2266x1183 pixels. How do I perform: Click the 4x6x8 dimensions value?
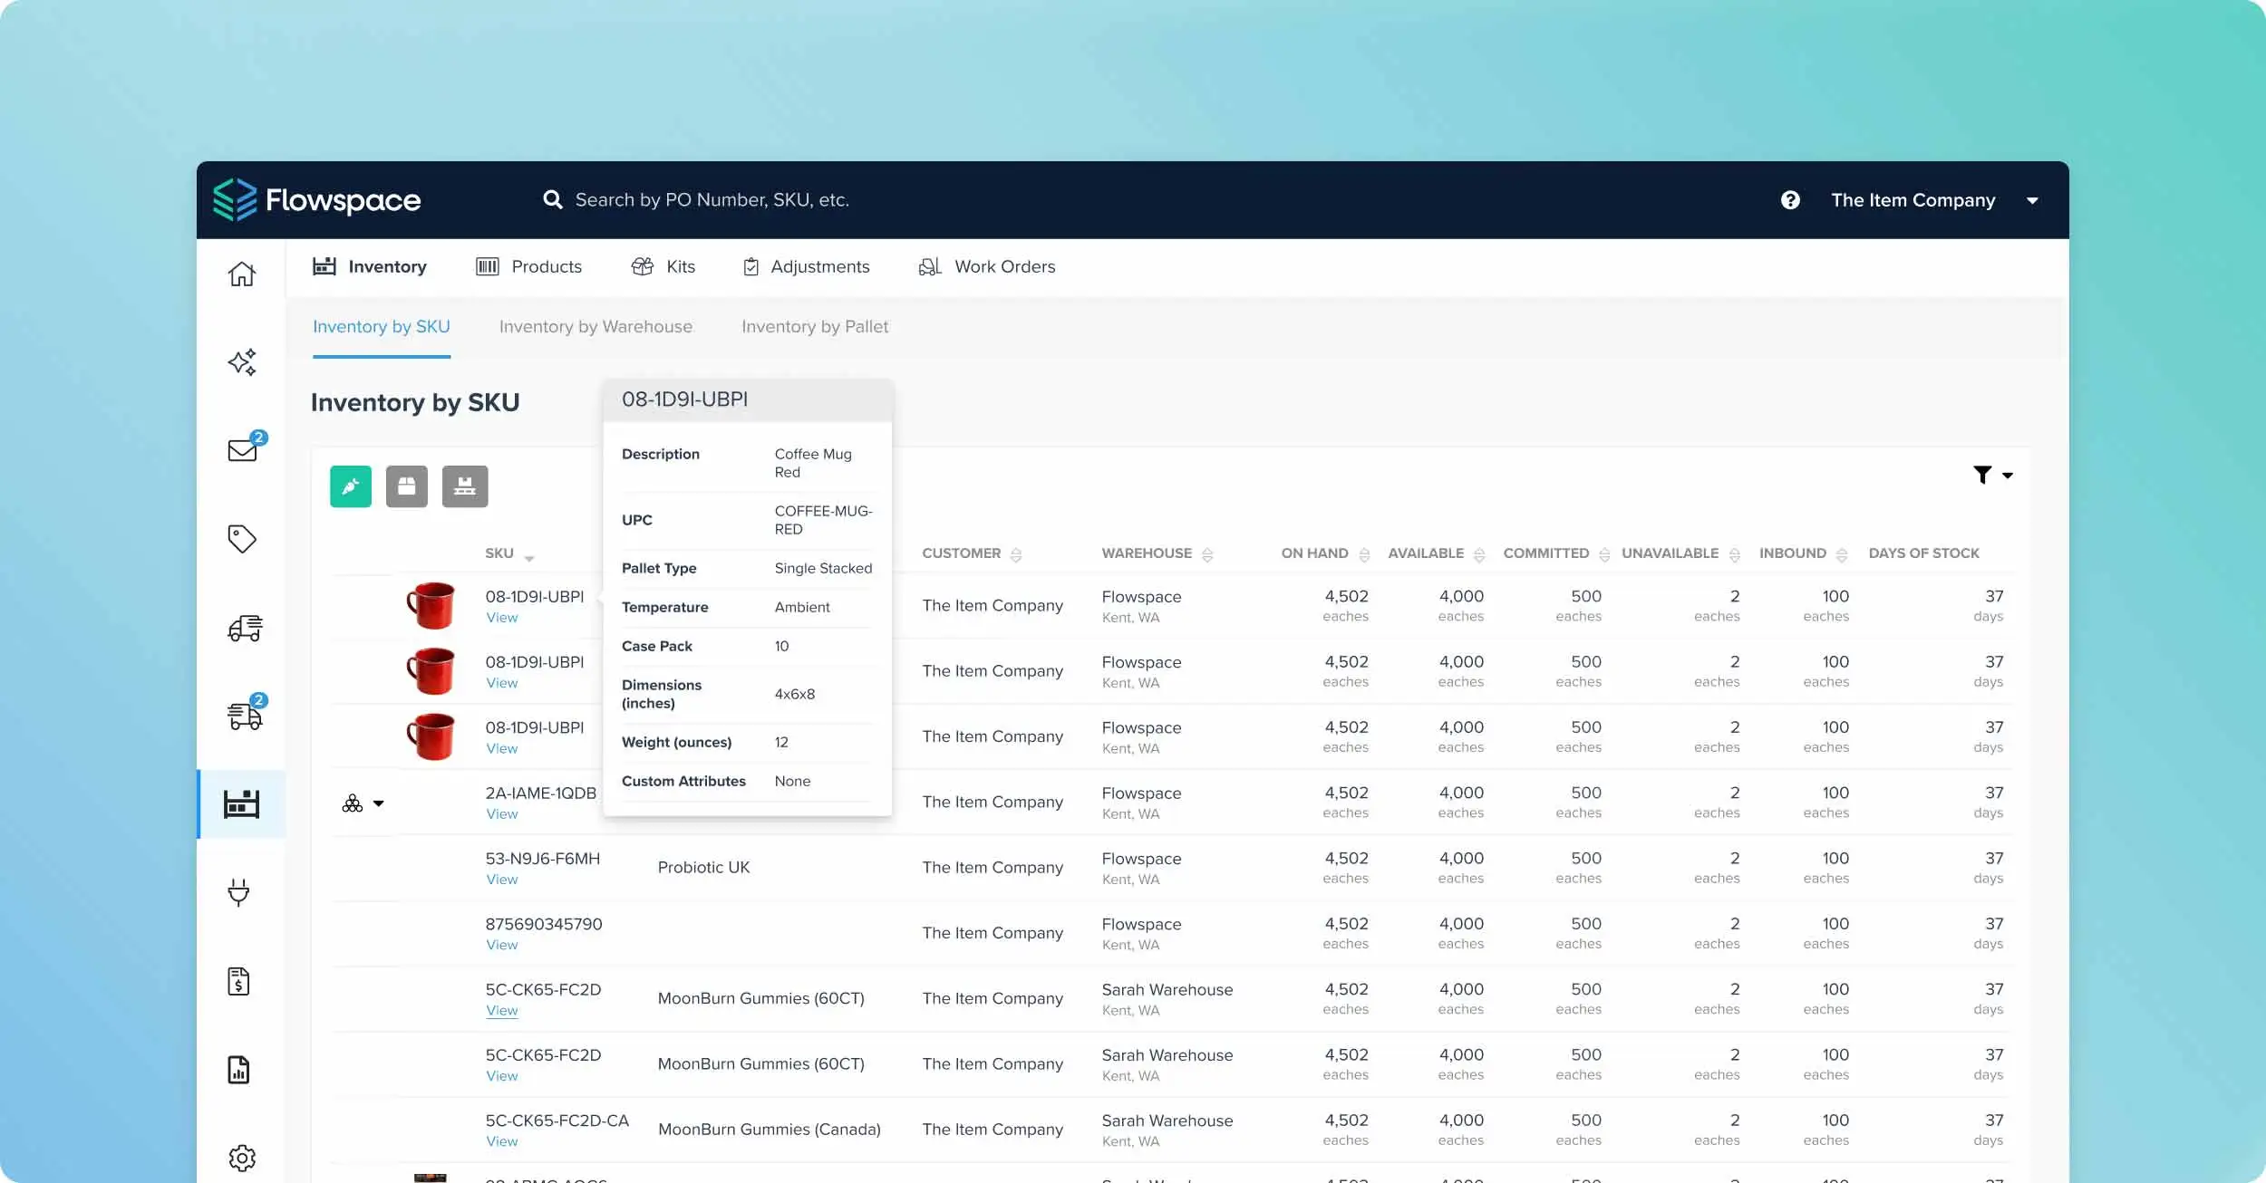[x=794, y=694]
